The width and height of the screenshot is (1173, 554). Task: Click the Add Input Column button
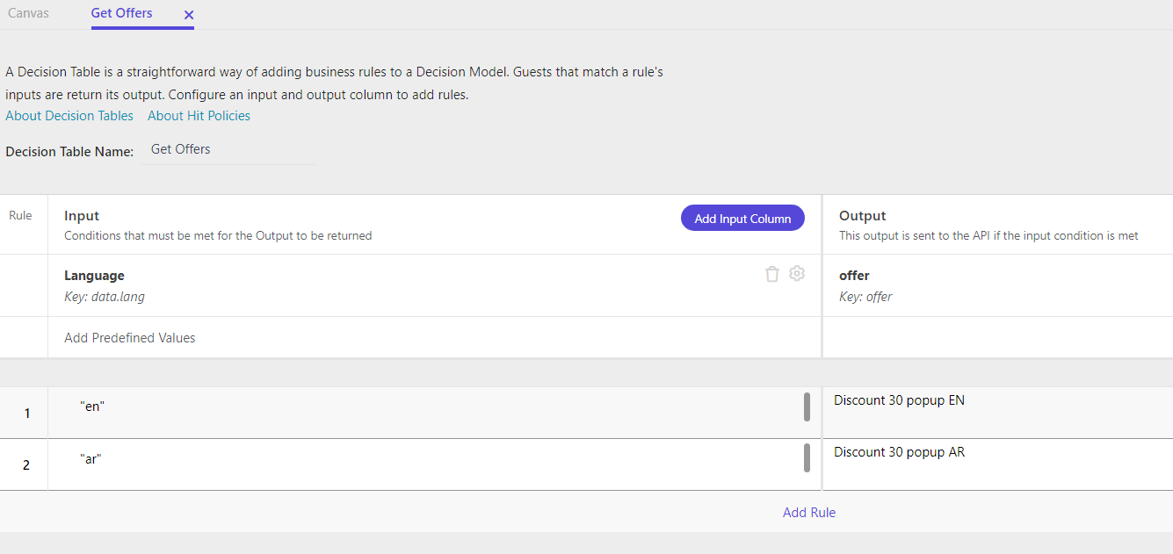(742, 217)
